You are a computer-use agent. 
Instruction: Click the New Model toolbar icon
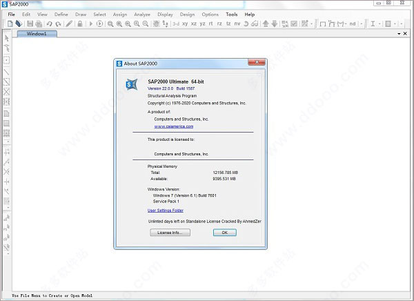(x=10, y=23)
